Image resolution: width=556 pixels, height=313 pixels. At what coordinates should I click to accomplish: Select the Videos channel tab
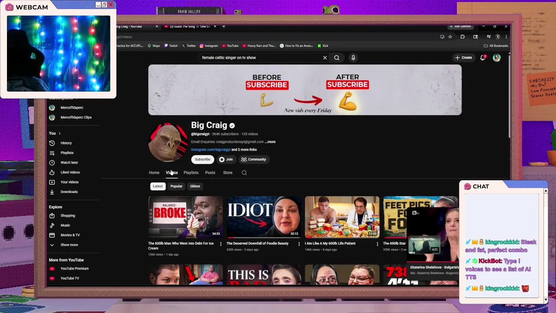[172, 173]
